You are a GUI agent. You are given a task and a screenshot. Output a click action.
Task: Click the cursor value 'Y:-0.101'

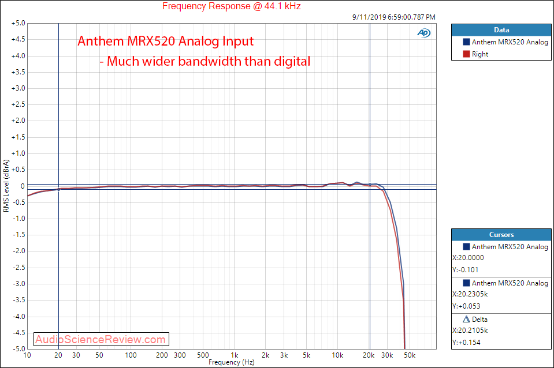[465, 270]
